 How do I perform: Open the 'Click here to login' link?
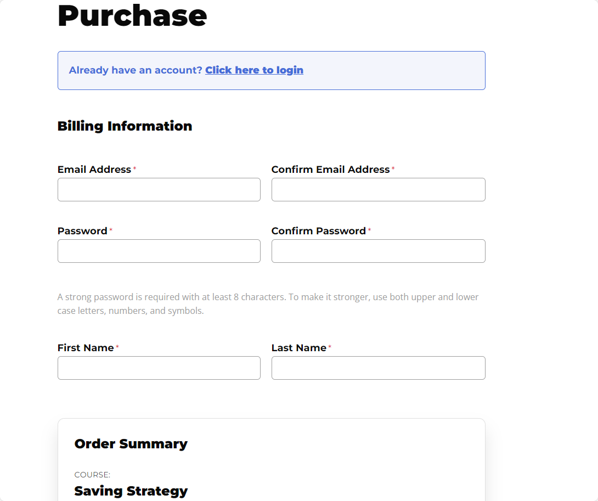(255, 70)
